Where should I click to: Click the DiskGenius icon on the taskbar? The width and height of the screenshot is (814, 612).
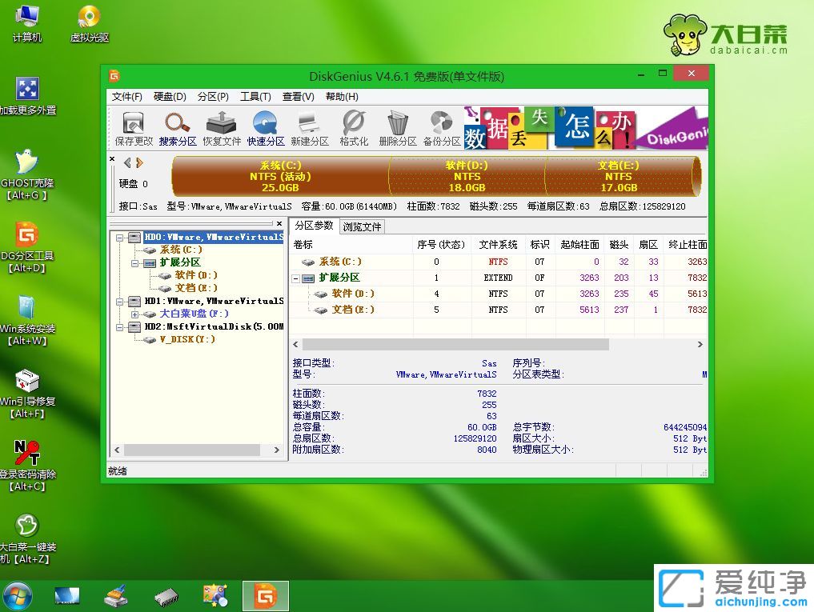[x=265, y=595]
